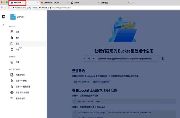The height and width of the screenshot is (118, 180).
Task: Click the 在 Bitbucket 上获取本地 Git 仓库 heading
Action: tap(95, 90)
